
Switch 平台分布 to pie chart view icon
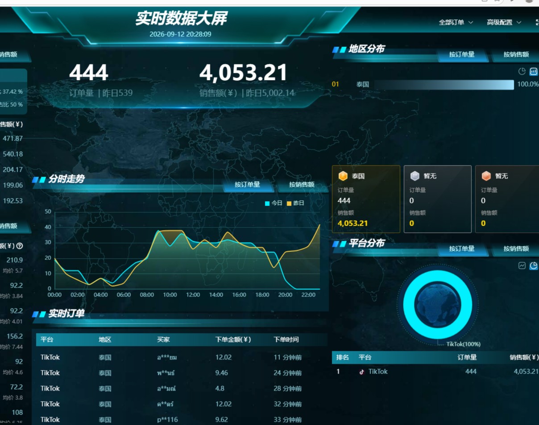pyautogui.click(x=533, y=266)
